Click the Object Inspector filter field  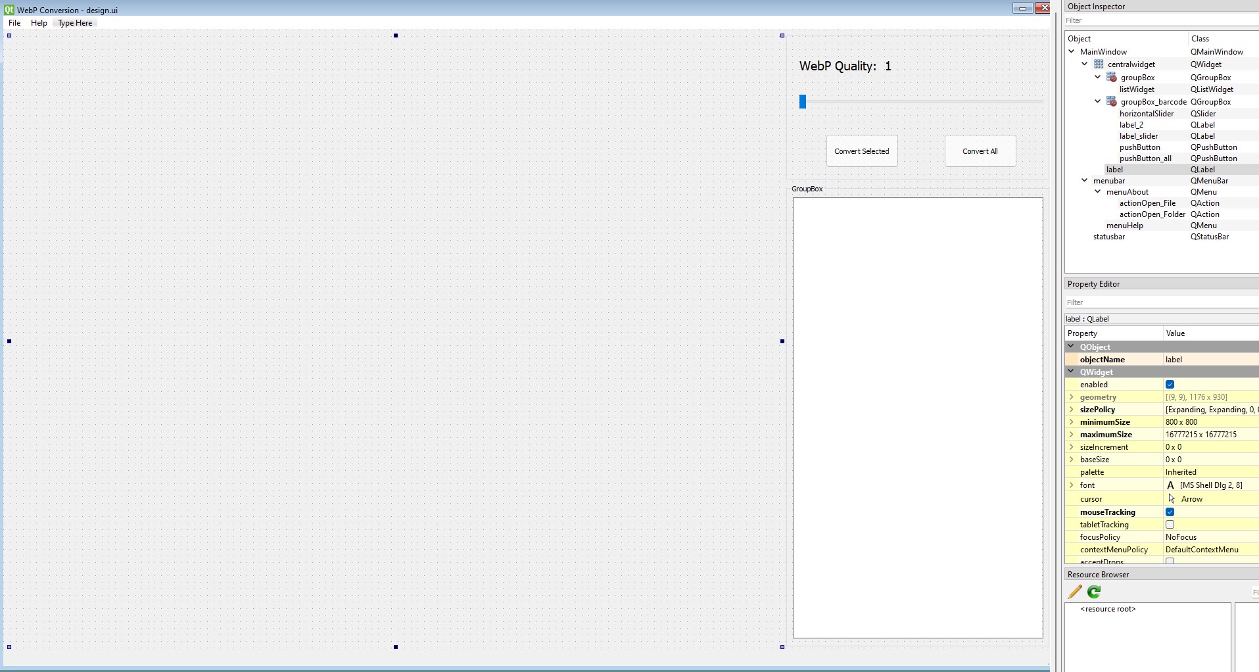click(x=1160, y=20)
